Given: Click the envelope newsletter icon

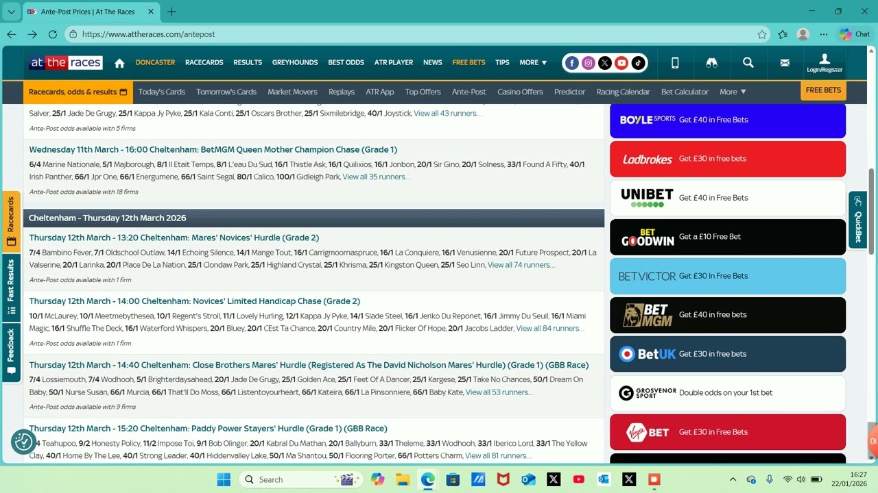Looking at the screenshot, I should coord(785,63).
